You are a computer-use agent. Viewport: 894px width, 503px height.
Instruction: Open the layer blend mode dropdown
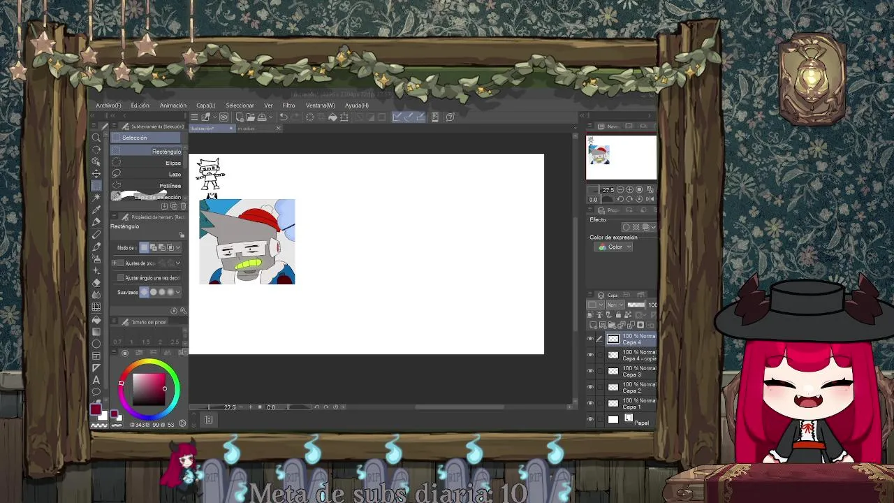point(615,305)
